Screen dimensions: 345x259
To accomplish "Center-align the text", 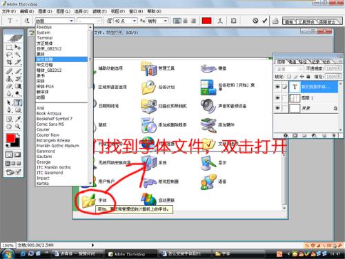I will pyautogui.click(x=185, y=21).
